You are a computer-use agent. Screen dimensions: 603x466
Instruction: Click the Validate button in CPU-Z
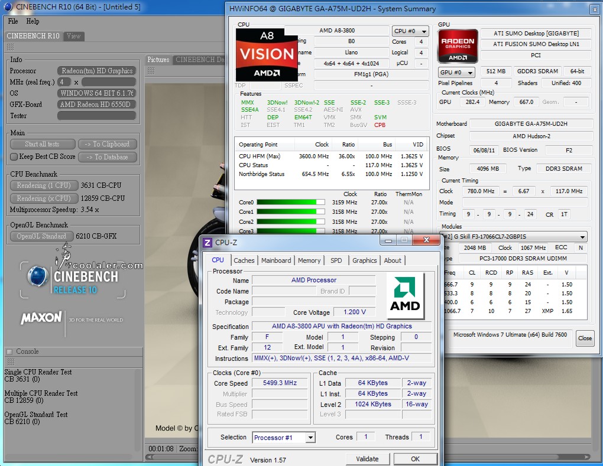[367, 459]
